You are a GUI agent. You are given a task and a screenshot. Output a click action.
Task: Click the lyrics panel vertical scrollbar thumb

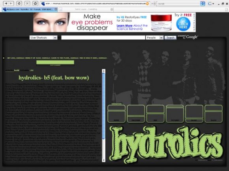[103, 106]
